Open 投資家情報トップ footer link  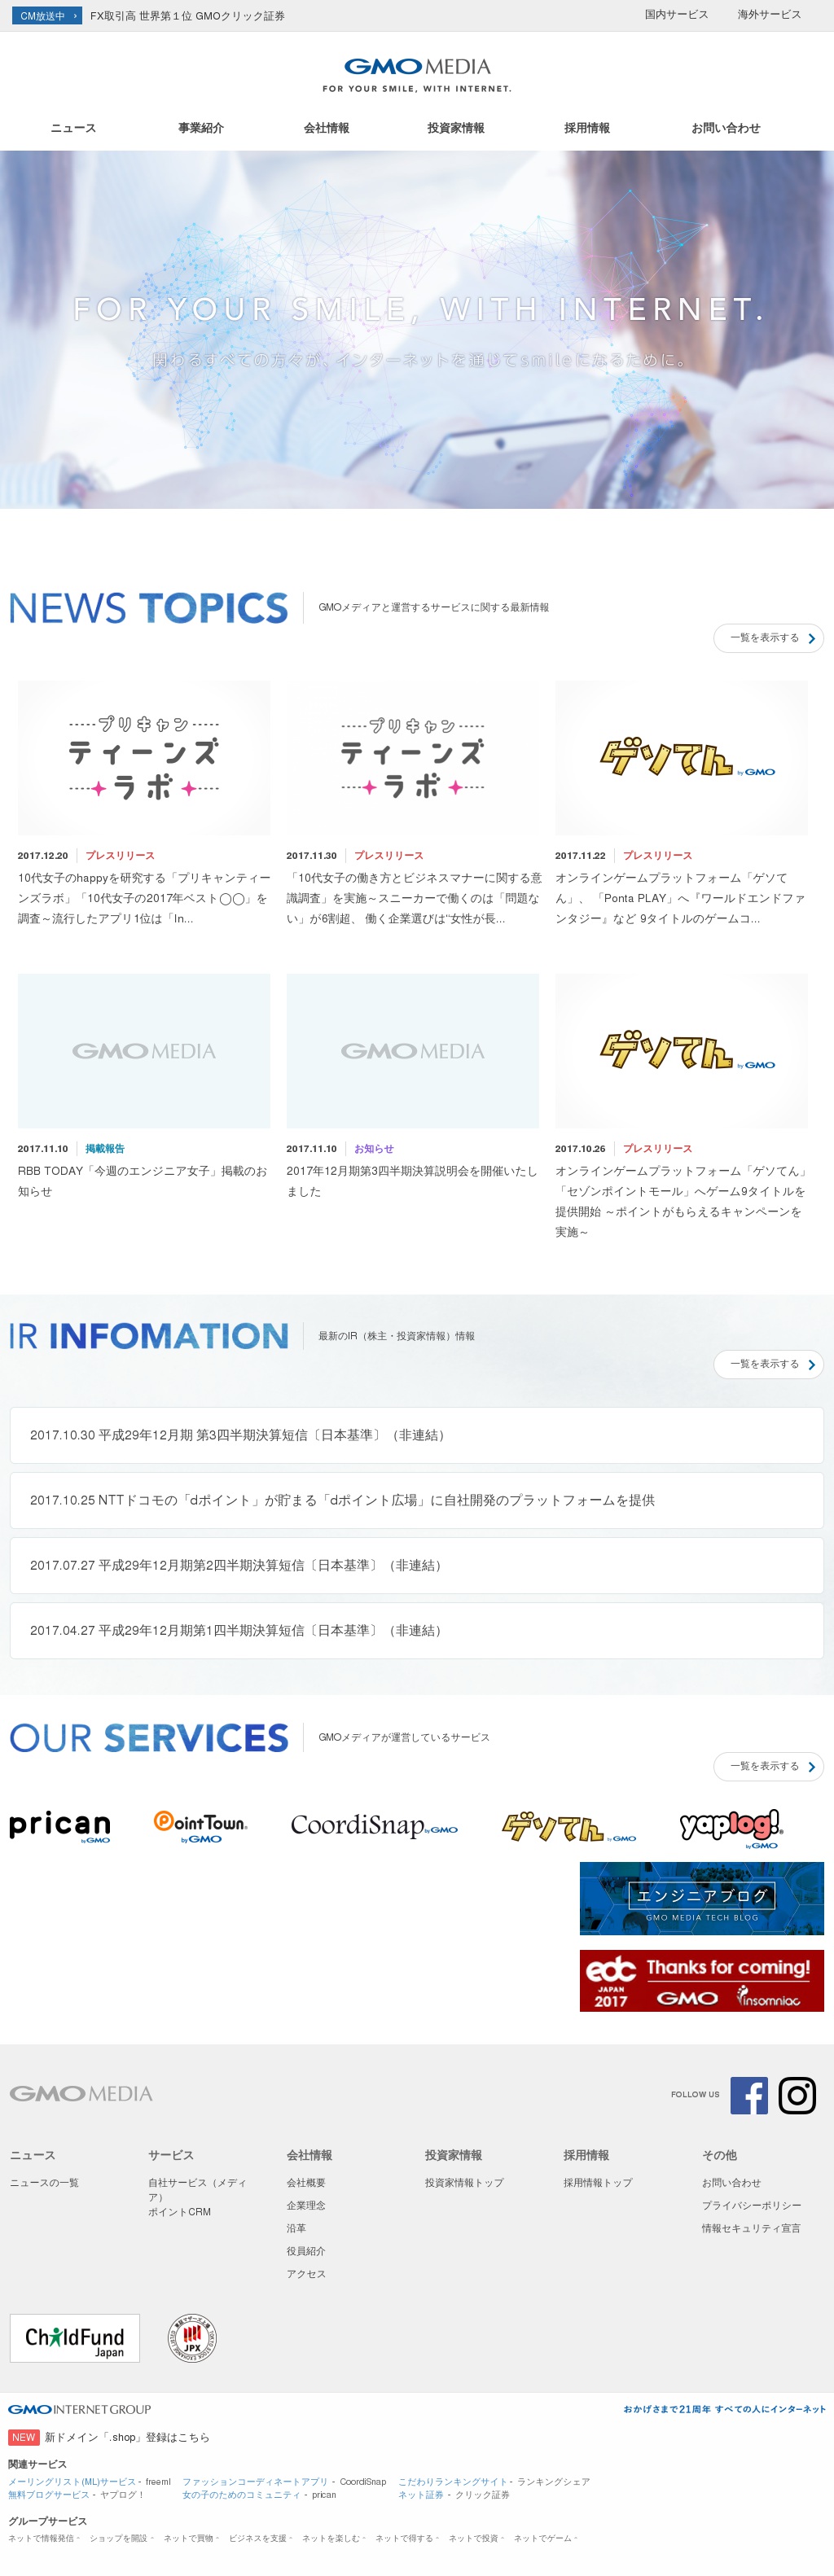[464, 2182]
